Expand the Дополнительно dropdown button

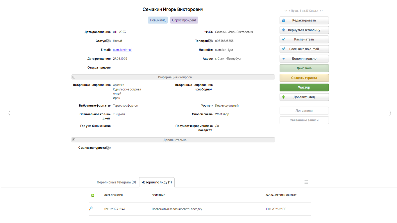(x=304, y=59)
